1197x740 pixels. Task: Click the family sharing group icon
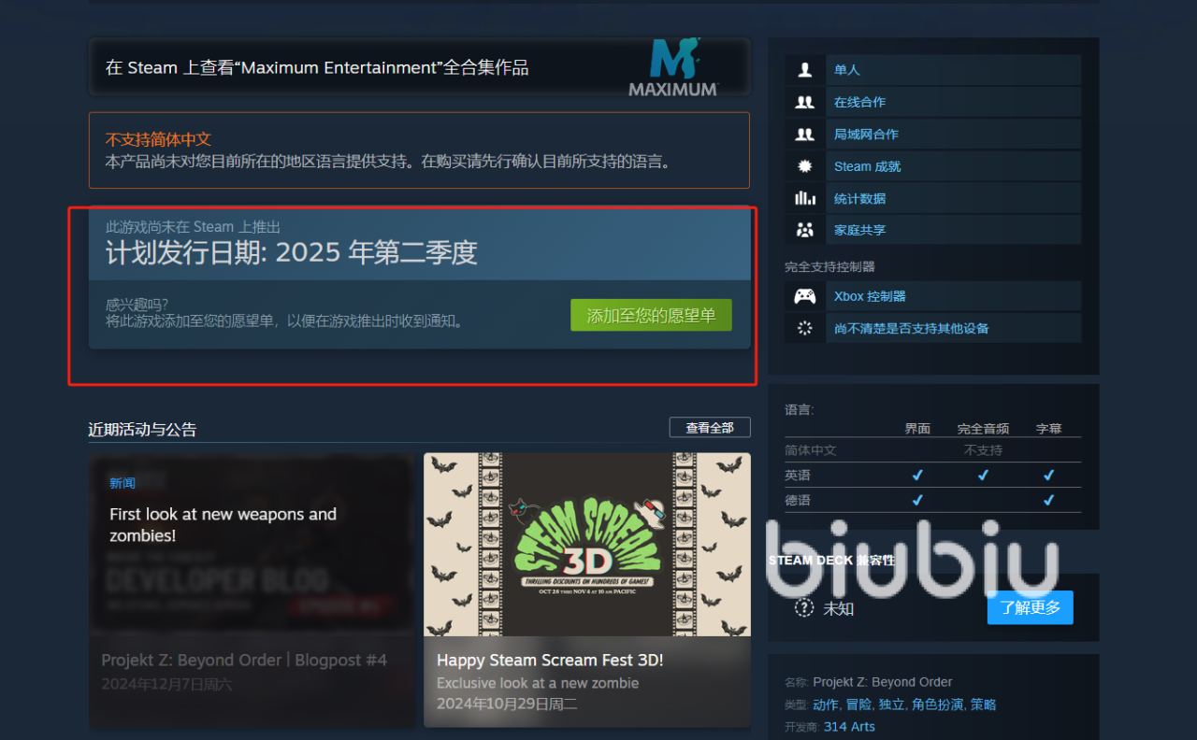click(x=804, y=230)
